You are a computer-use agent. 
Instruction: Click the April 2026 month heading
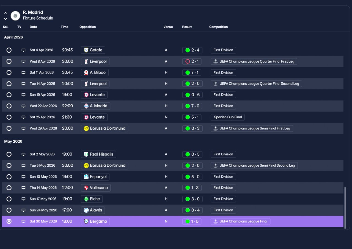(13, 37)
